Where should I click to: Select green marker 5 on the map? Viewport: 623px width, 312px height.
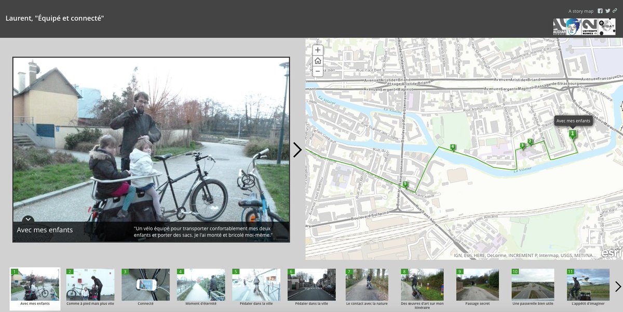405,184
